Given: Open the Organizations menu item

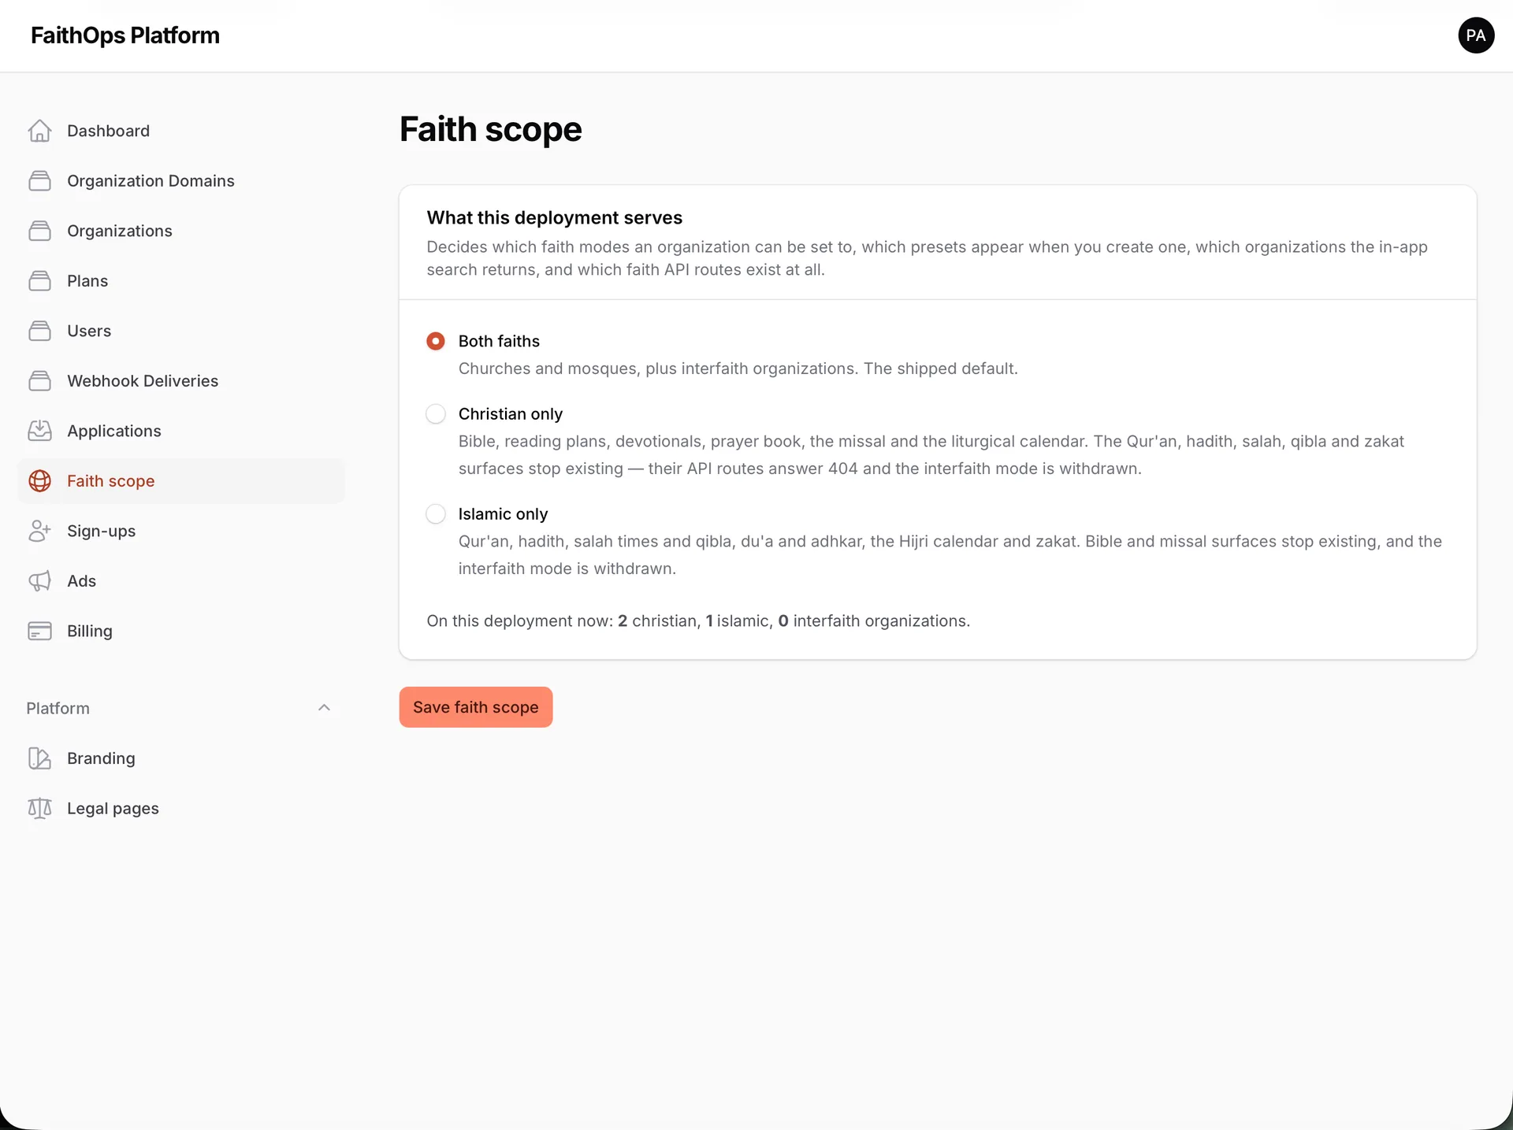Looking at the screenshot, I should point(181,231).
